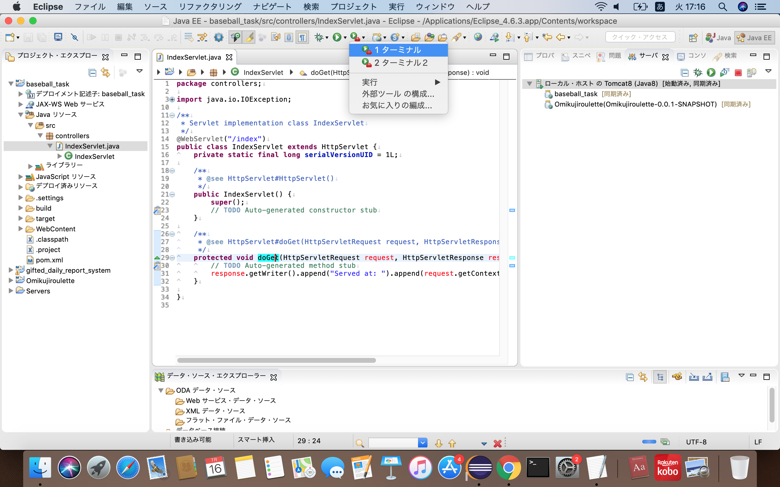The image size is (780, 487).
Task: Choose 外部ツール の構成... menu item
Action: pyautogui.click(x=399, y=94)
